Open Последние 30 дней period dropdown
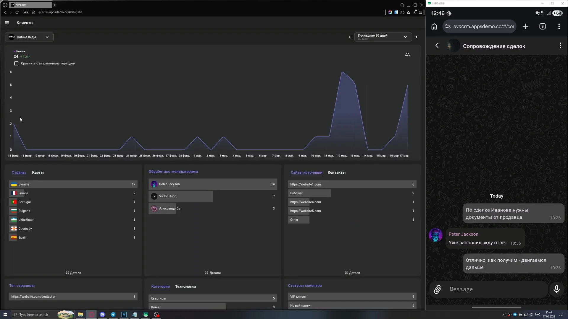Screen dimensions: 568x319 [x=383, y=37]
